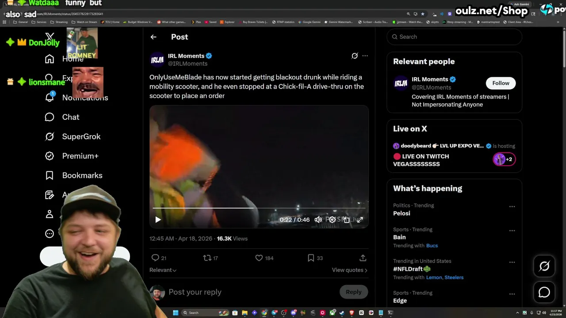
Task: Open video settings gear
Action: [332, 220]
